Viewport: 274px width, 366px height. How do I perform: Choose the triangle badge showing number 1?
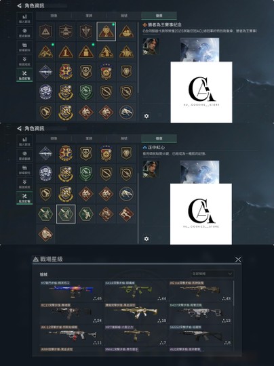[66, 52]
